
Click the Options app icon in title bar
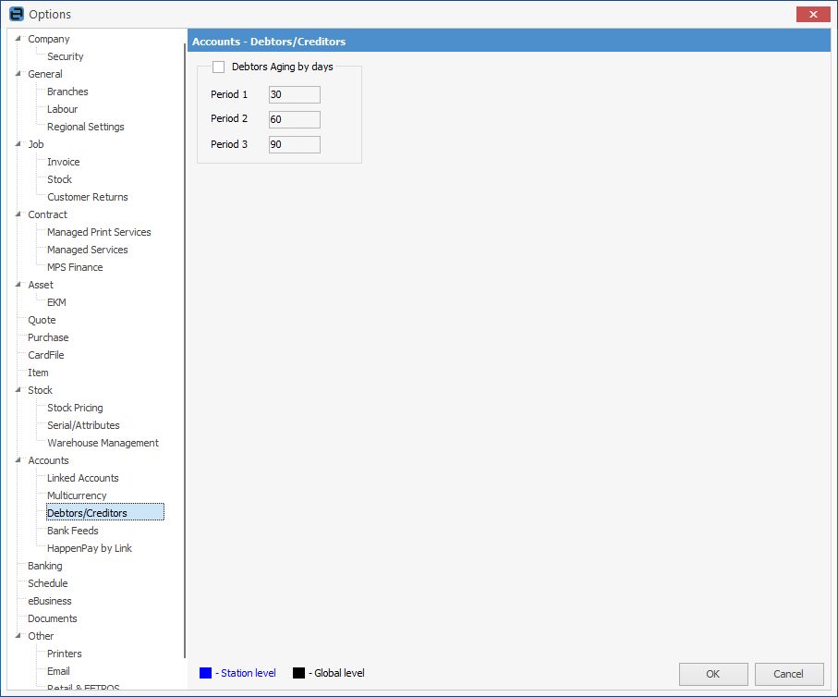[17, 14]
